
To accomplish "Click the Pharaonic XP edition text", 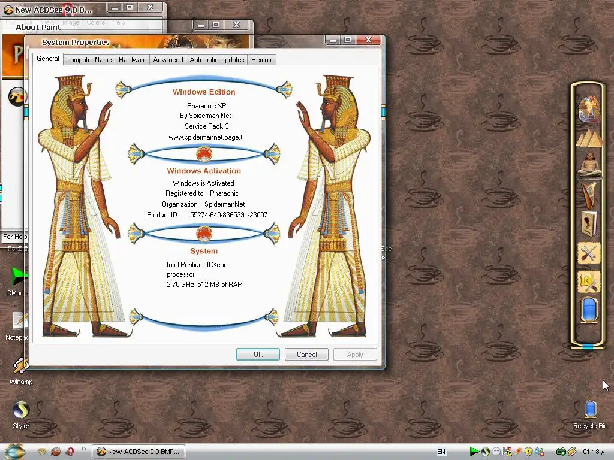I will 206,105.
